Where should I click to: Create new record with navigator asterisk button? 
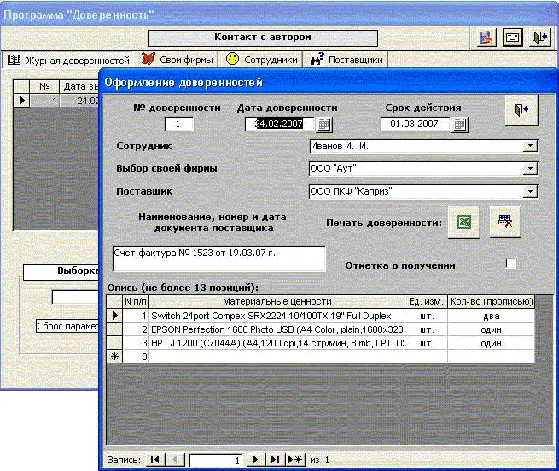[294, 461]
